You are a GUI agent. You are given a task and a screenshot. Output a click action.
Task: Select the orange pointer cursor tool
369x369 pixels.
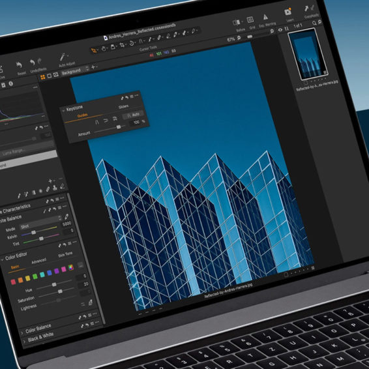94,50
